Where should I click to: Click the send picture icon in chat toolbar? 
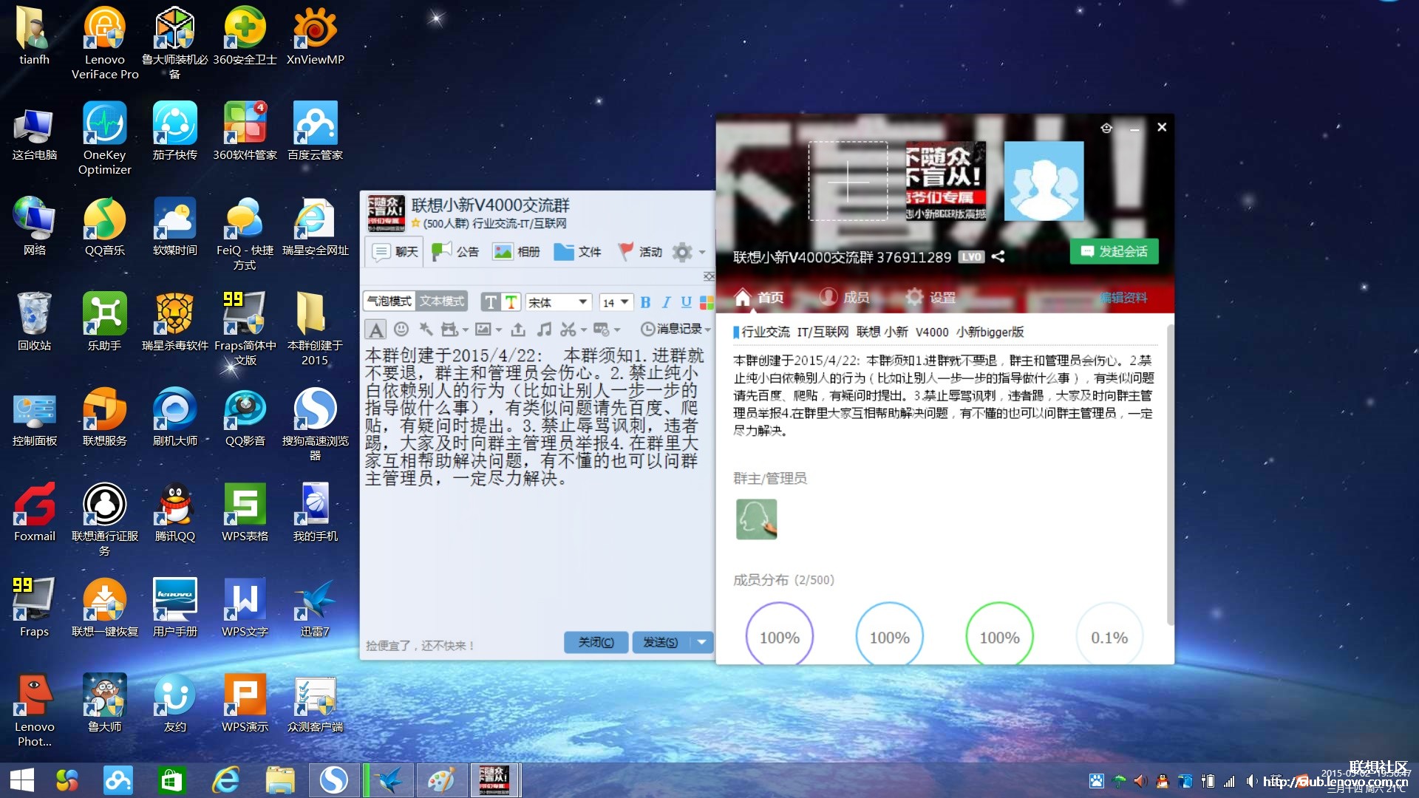[483, 329]
